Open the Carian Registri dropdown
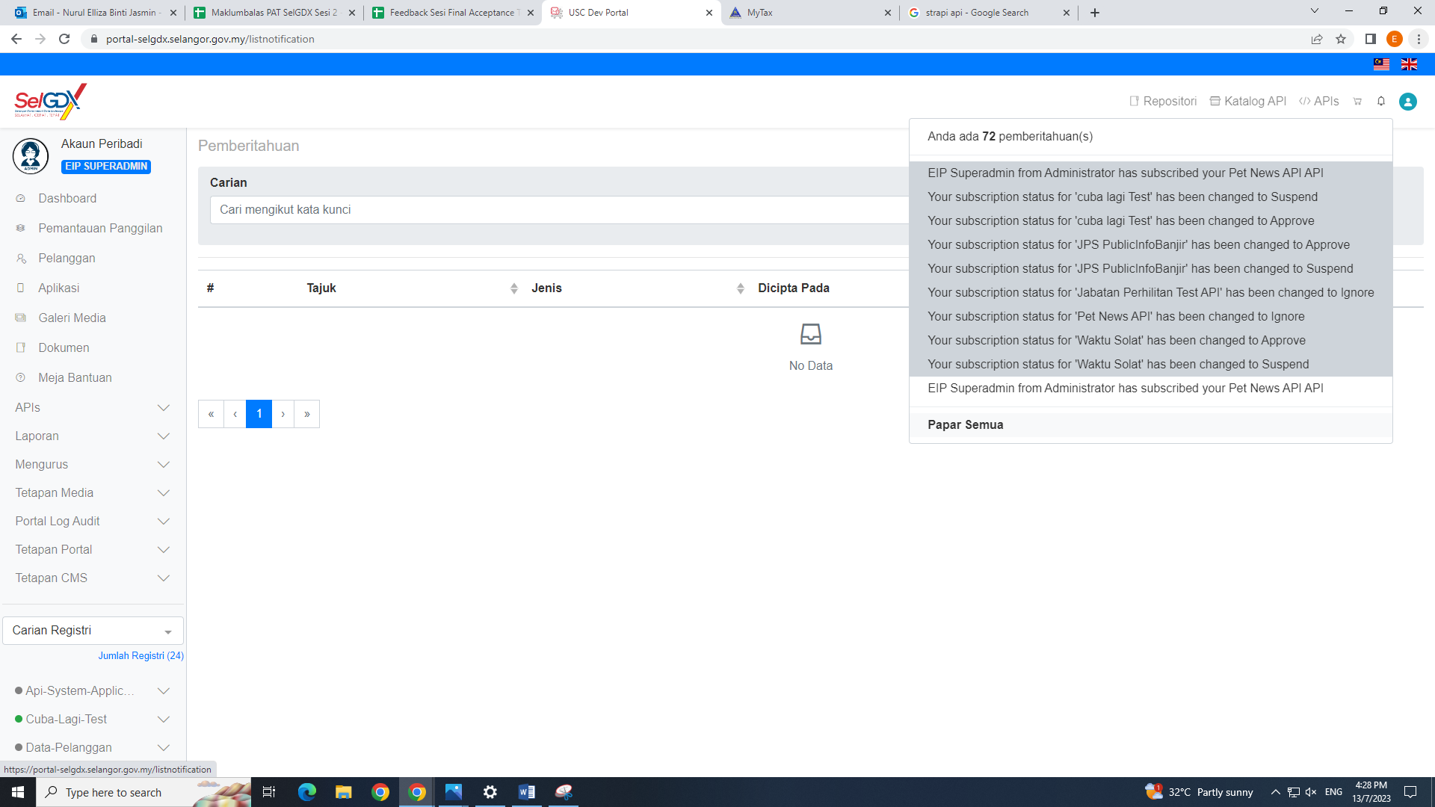1435x807 pixels. pyautogui.click(x=93, y=631)
